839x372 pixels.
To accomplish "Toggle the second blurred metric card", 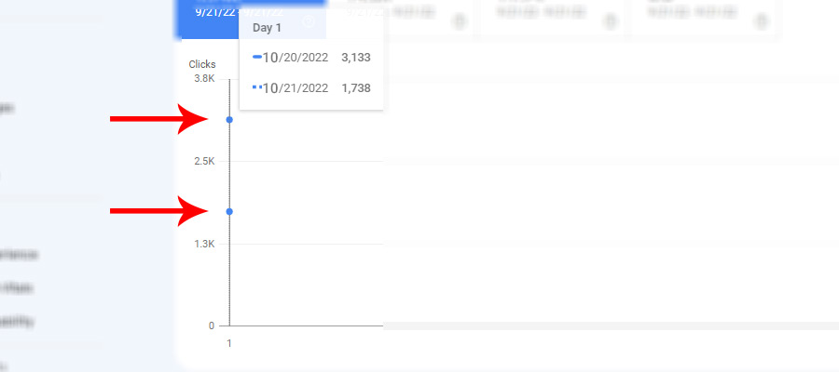I will [401, 20].
